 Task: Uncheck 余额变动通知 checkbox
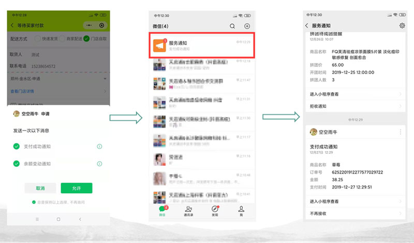pos(17,164)
